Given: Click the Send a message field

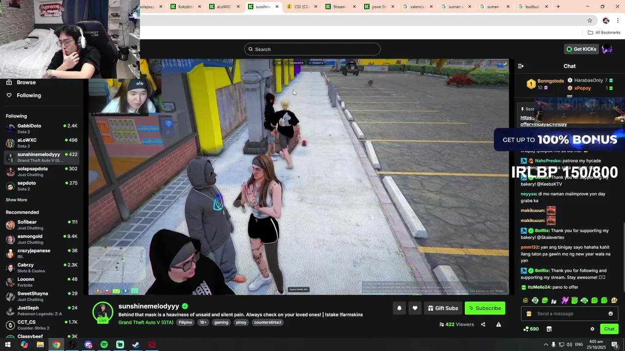Looking at the screenshot, I should [569, 314].
